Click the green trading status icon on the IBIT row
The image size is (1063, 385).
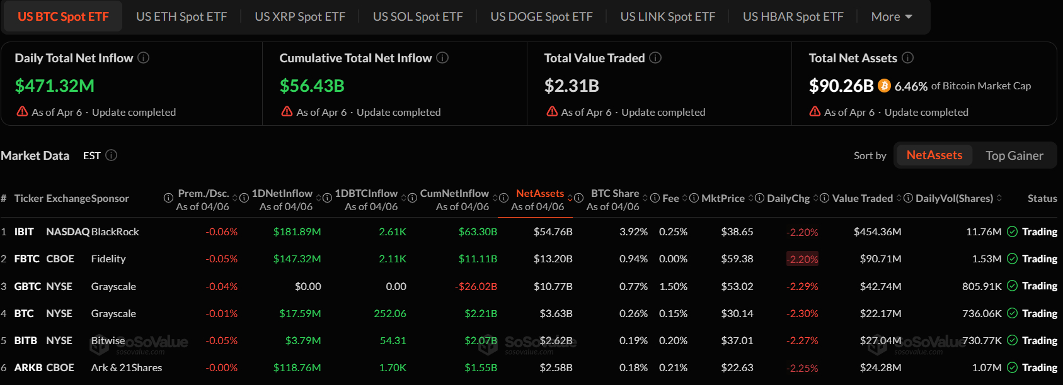pyautogui.click(x=1012, y=232)
